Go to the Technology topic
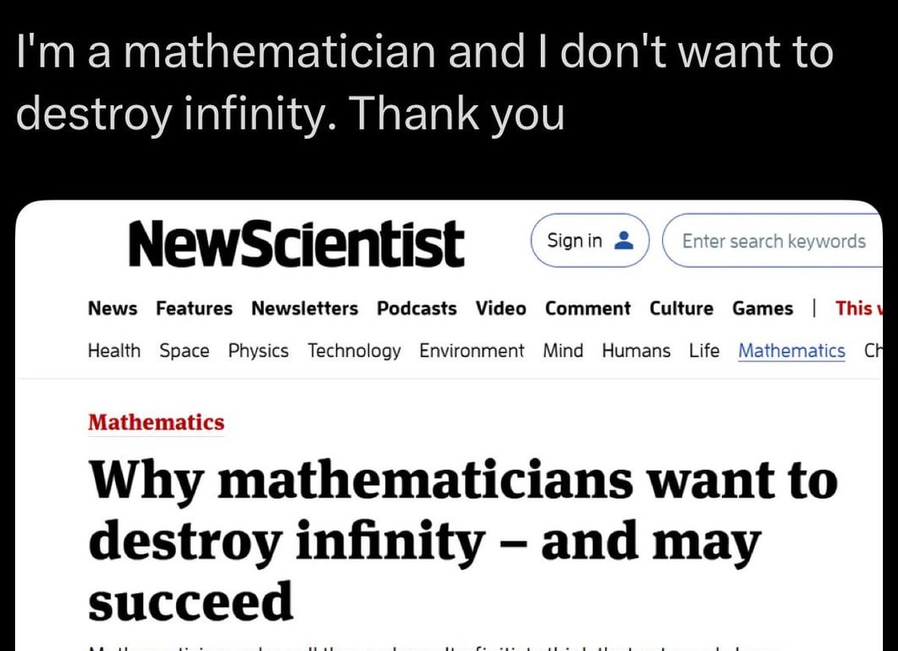898x651 pixels. pos(354,350)
